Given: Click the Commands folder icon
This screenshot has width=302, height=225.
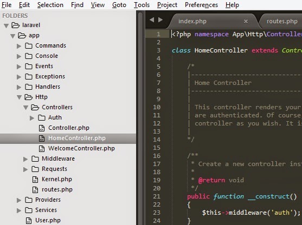Looking at the screenshot, I should 29,46.
